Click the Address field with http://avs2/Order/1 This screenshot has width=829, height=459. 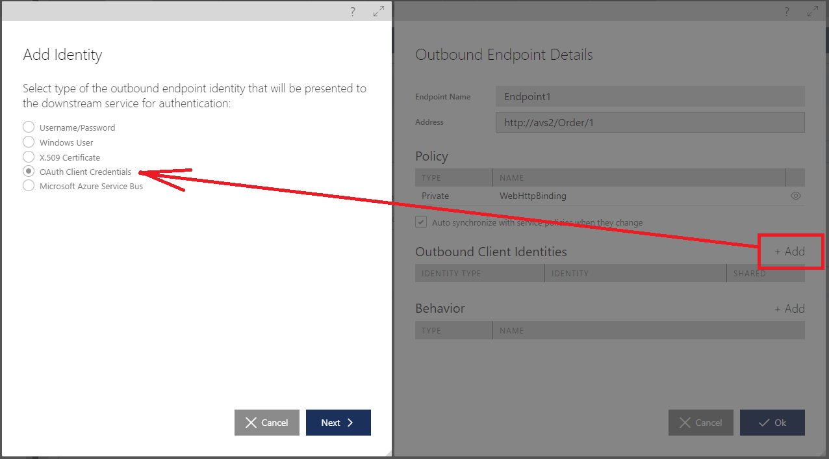[650, 122]
